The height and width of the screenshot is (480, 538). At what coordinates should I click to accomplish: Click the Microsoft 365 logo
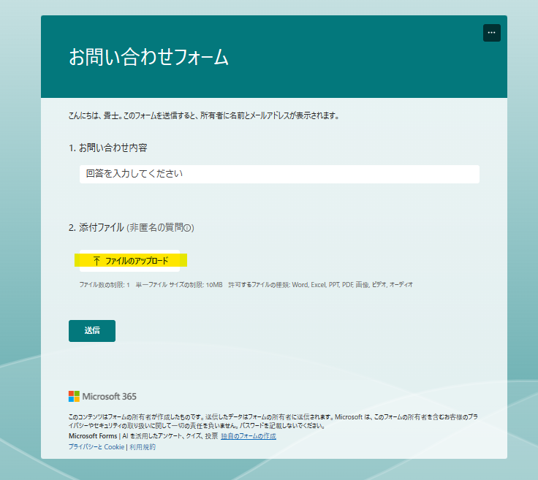pyautogui.click(x=102, y=396)
